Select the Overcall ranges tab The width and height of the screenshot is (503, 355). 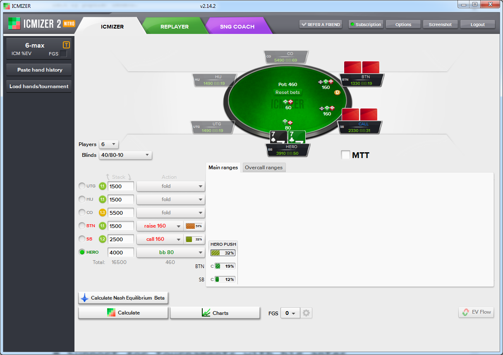264,168
